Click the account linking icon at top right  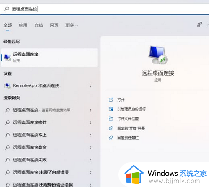click(200, 25)
